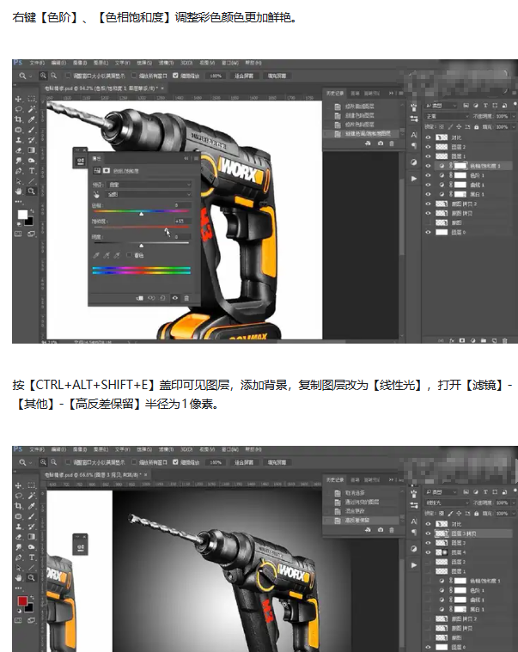Image resolution: width=518 pixels, height=652 pixels.
Task: Select the Rectangular Marquee tool in first screenshot
Action: click(x=32, y=99)
